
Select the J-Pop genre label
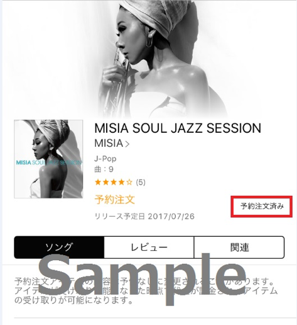105,159
